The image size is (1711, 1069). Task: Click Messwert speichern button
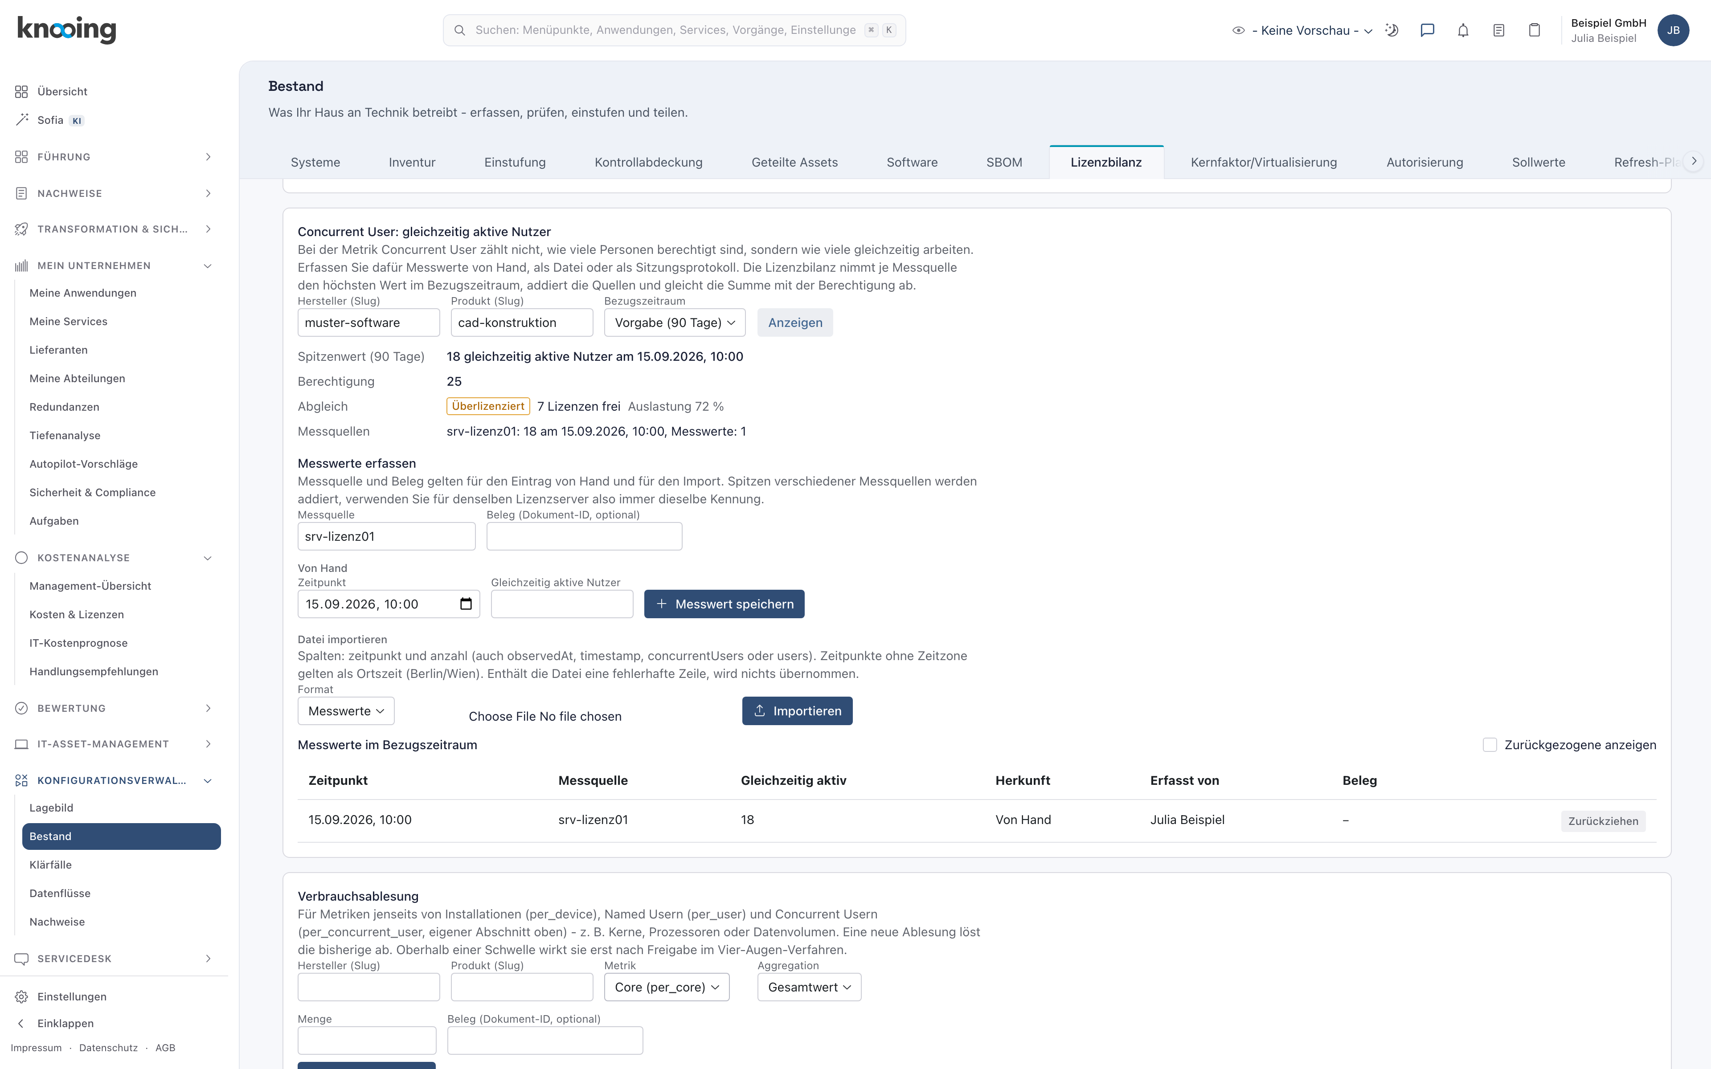click(x=724, y=604)
